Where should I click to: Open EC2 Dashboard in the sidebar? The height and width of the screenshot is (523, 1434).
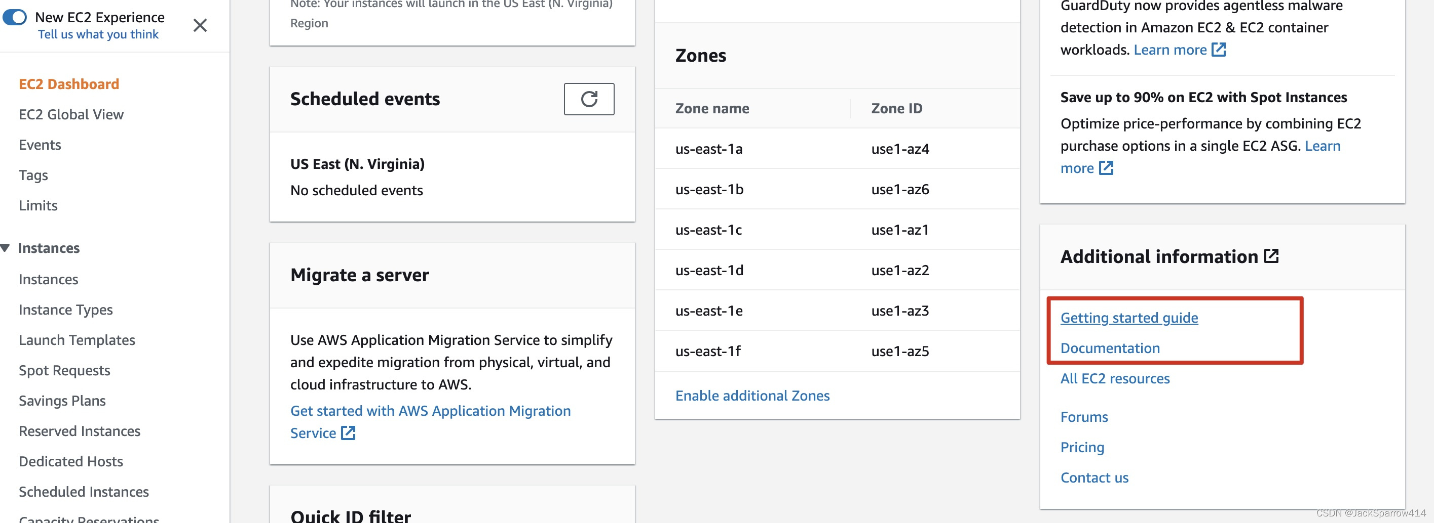[x=69, y=84]
